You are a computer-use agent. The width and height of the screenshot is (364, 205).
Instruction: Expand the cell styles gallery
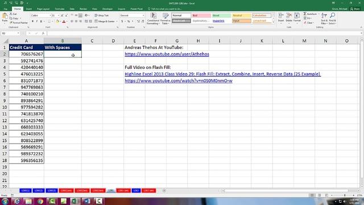point(273,22)
